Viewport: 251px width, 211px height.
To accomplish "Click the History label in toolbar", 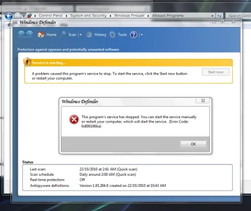I will [x=101, y=35].
